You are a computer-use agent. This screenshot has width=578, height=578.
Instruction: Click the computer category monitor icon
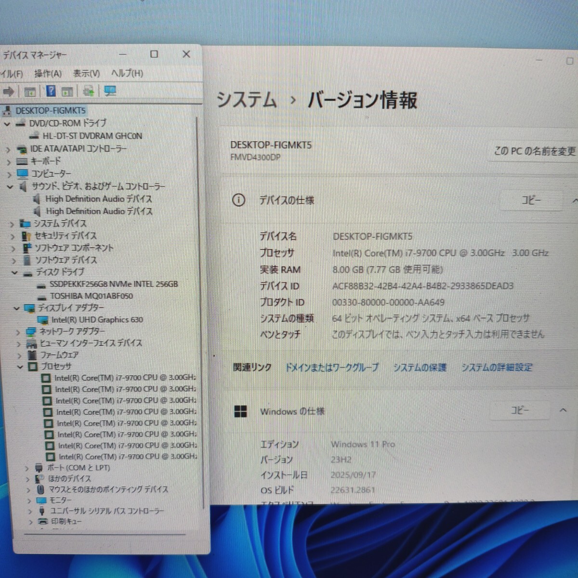[23, 173]
